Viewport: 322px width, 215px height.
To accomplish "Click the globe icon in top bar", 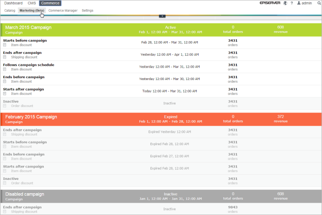I will point(285,3).
